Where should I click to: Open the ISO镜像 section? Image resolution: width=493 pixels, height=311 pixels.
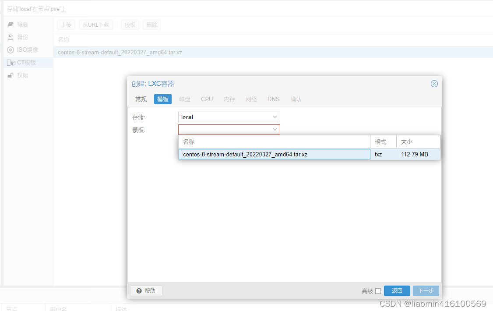click(28, 49)
